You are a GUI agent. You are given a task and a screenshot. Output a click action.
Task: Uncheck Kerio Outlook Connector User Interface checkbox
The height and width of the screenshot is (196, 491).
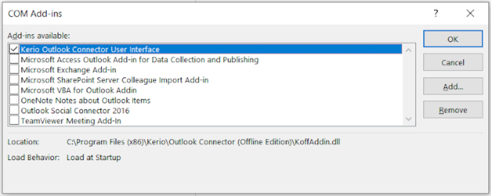pyautogui.click(x=14, y=49)
